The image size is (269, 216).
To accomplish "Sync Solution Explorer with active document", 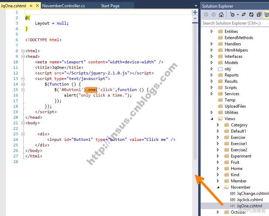I will pos(244,15).
